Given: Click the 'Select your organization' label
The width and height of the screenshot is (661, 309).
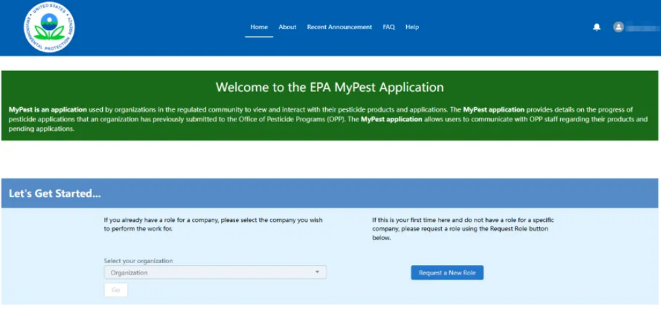Looking at the screenshot, I should pos(139,260).
